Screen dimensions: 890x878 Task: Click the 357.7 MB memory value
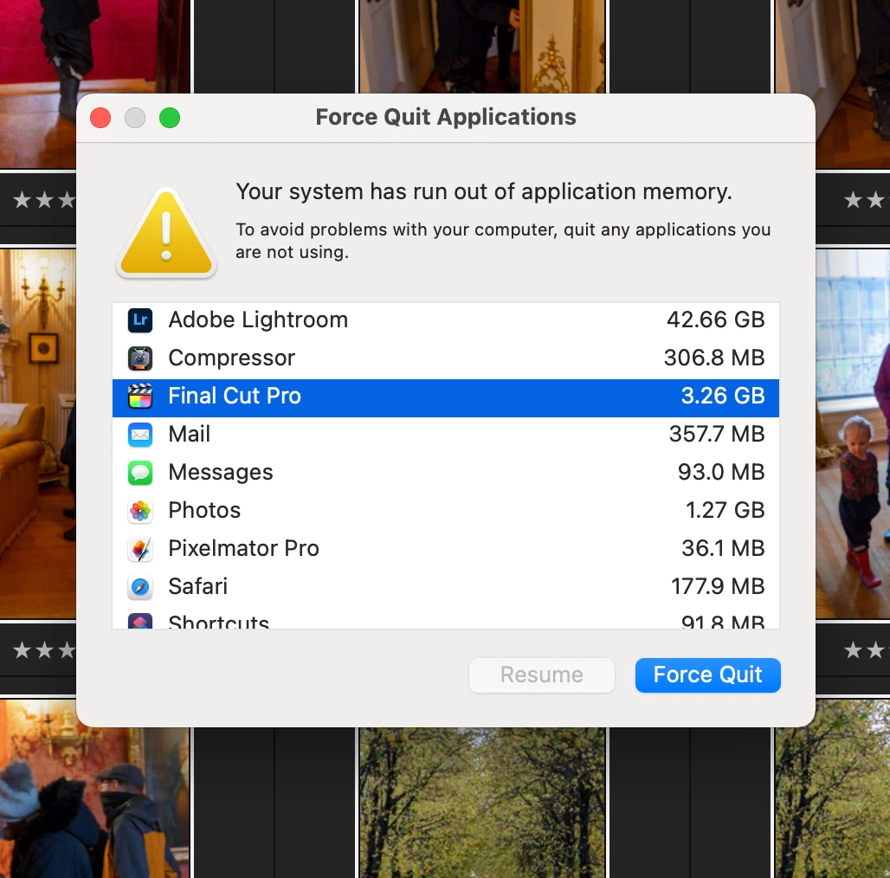point(717,434)
